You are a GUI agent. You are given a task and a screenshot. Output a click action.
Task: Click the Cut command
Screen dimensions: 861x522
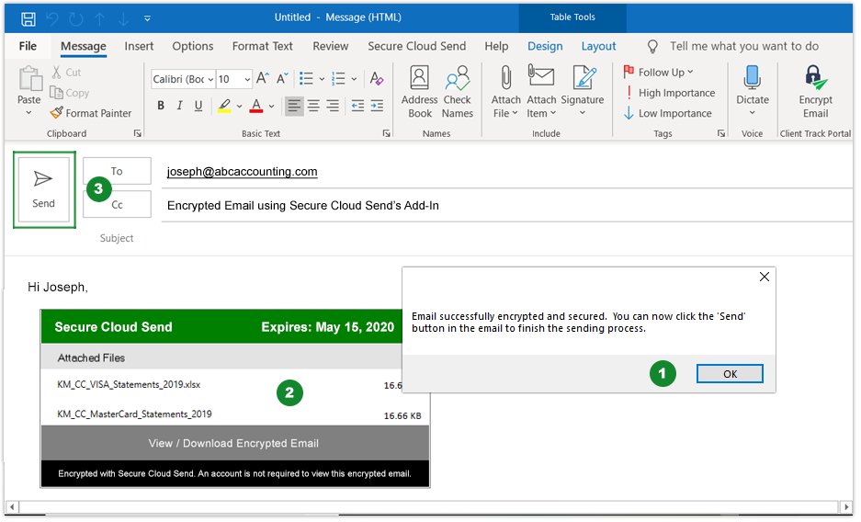pos(66,73)
